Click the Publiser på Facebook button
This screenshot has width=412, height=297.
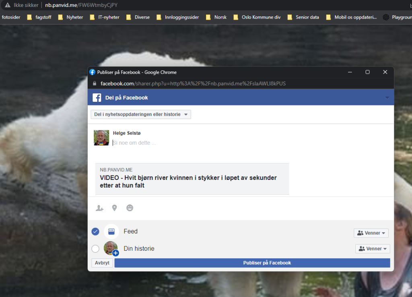(267, 263)
